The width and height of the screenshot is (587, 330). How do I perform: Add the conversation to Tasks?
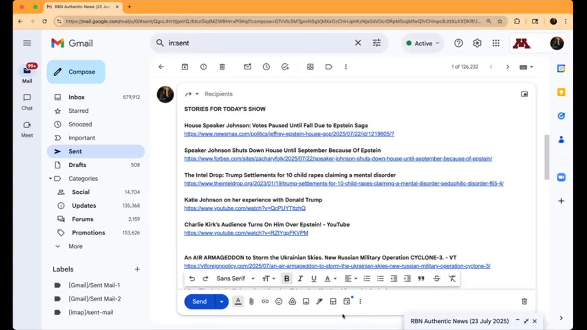tap(285, 67)
